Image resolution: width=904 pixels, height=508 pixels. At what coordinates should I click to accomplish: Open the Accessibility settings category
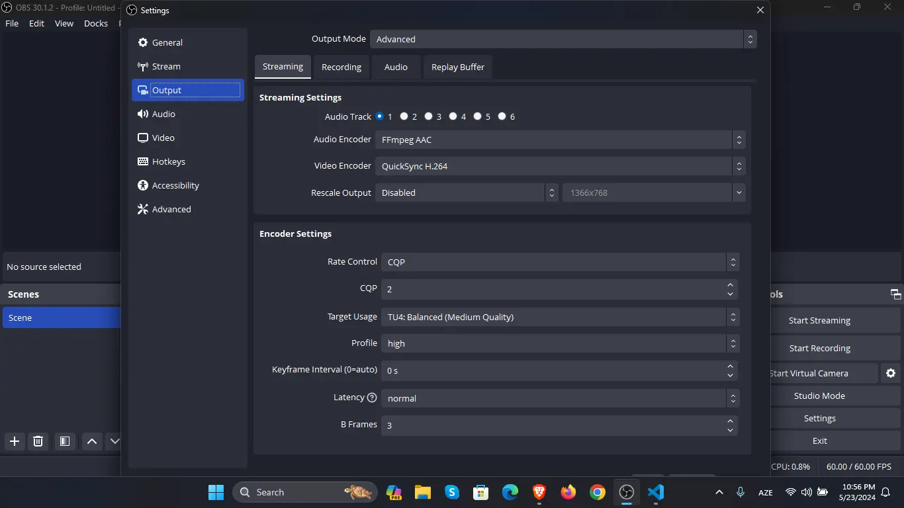pyautogui.click(x=188, y=185)
